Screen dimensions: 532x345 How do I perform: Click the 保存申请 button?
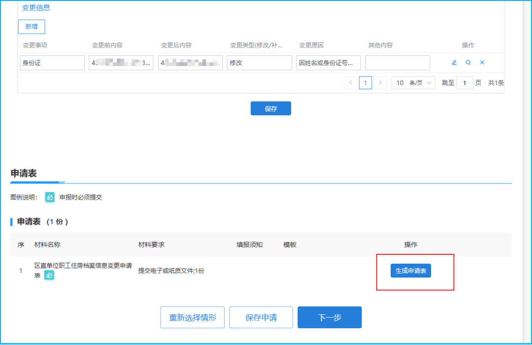pos(261,317)
